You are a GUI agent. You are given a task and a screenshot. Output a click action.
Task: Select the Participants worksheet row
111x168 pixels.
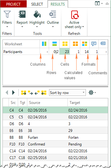pos(55,52)
